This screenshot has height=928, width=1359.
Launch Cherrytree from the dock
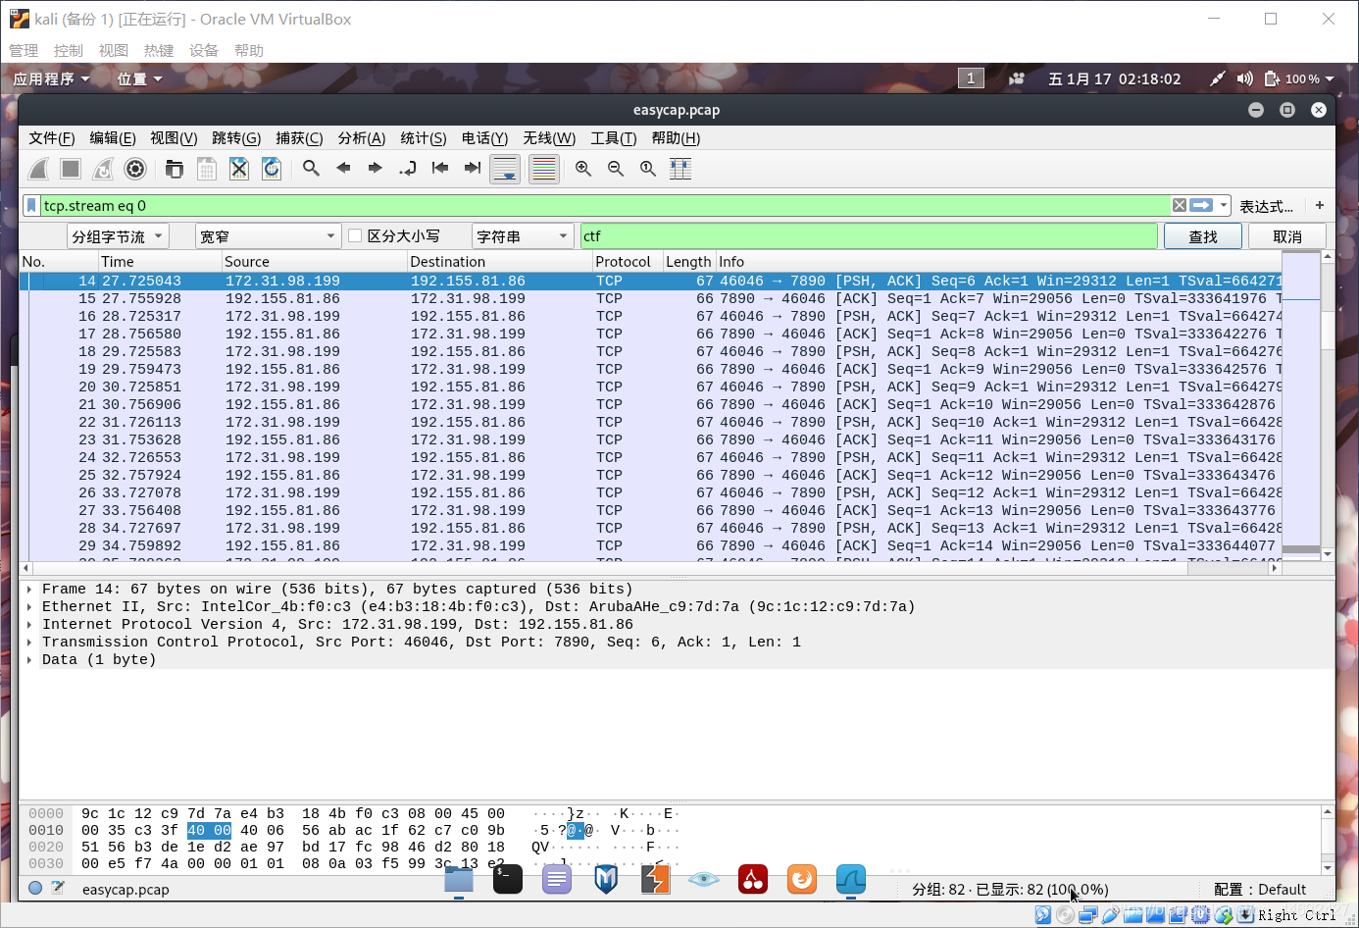coord(753,879)
